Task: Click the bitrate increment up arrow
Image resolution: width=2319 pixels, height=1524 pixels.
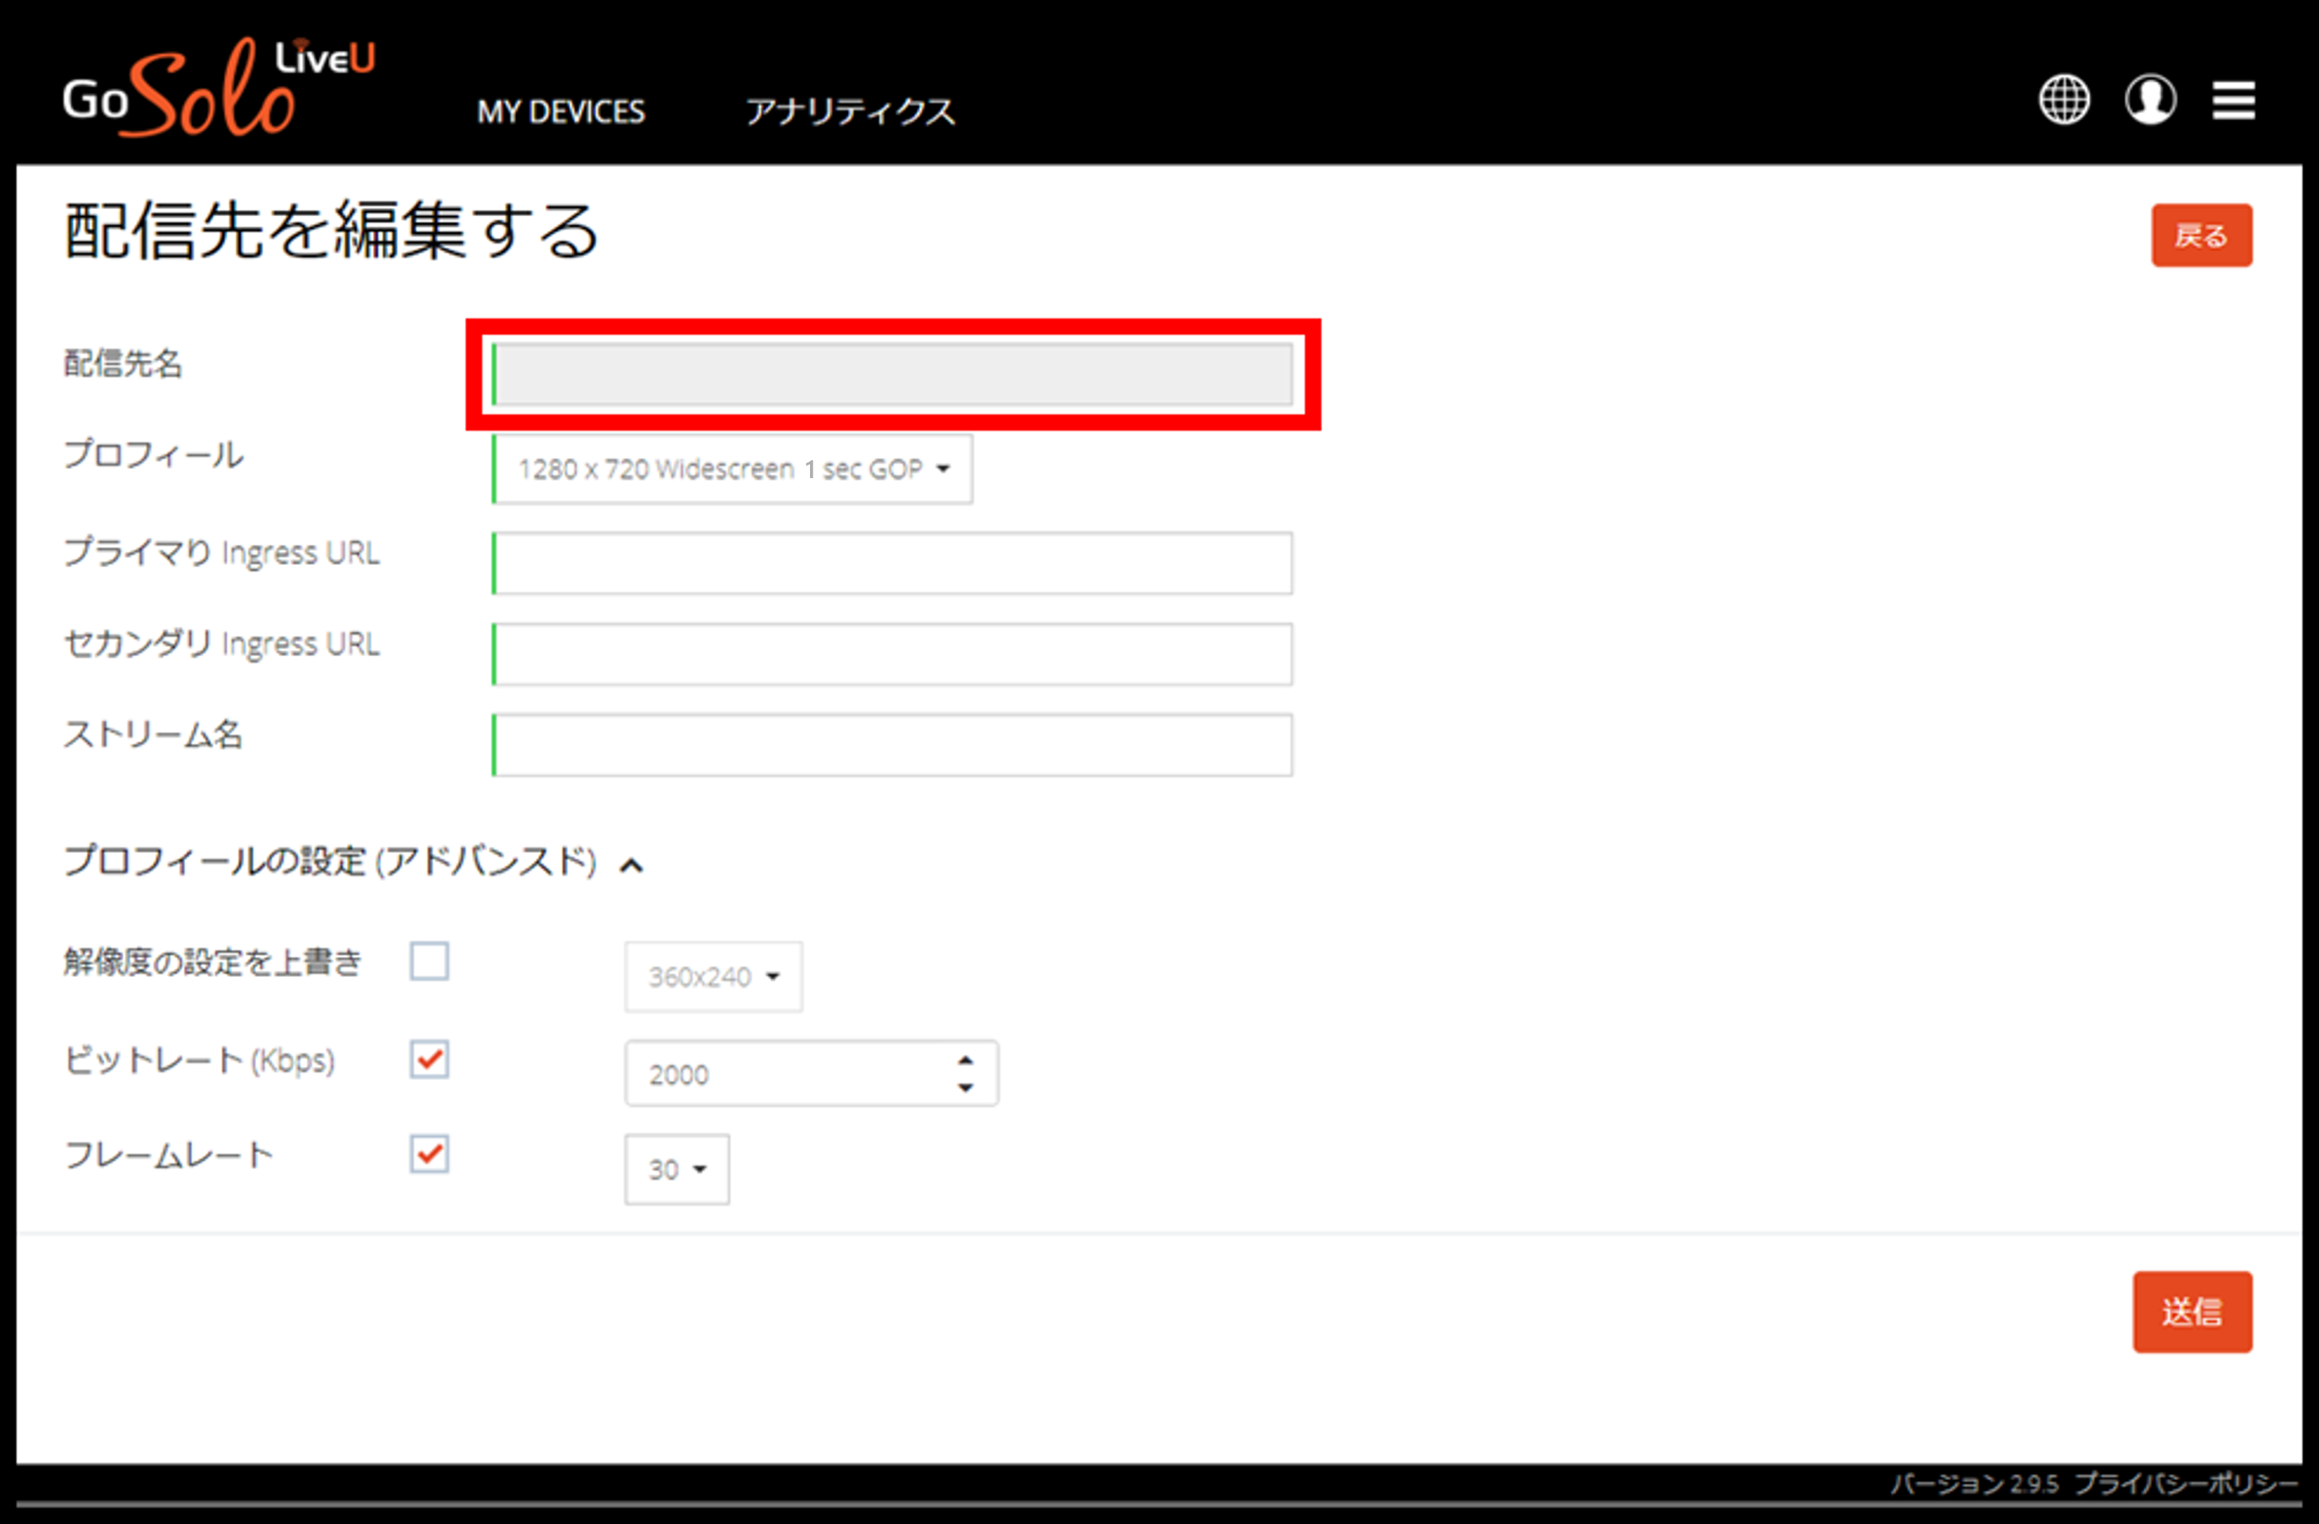Action: tap(965, 1060)
